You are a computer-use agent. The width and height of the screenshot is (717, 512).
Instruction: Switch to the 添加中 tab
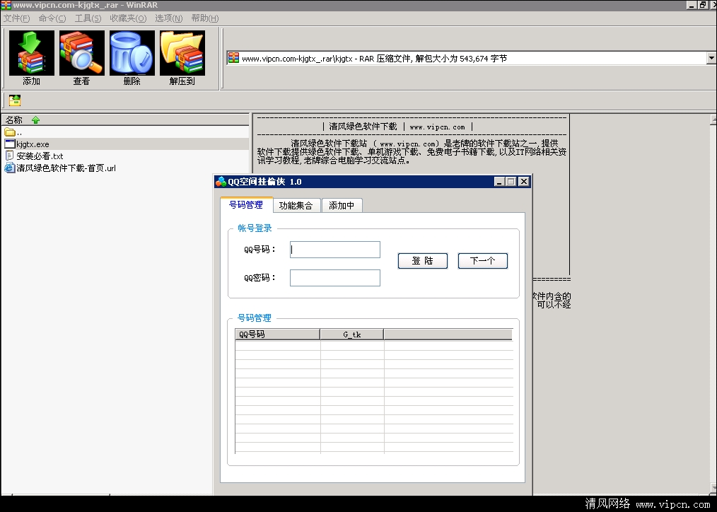point(342,205)
